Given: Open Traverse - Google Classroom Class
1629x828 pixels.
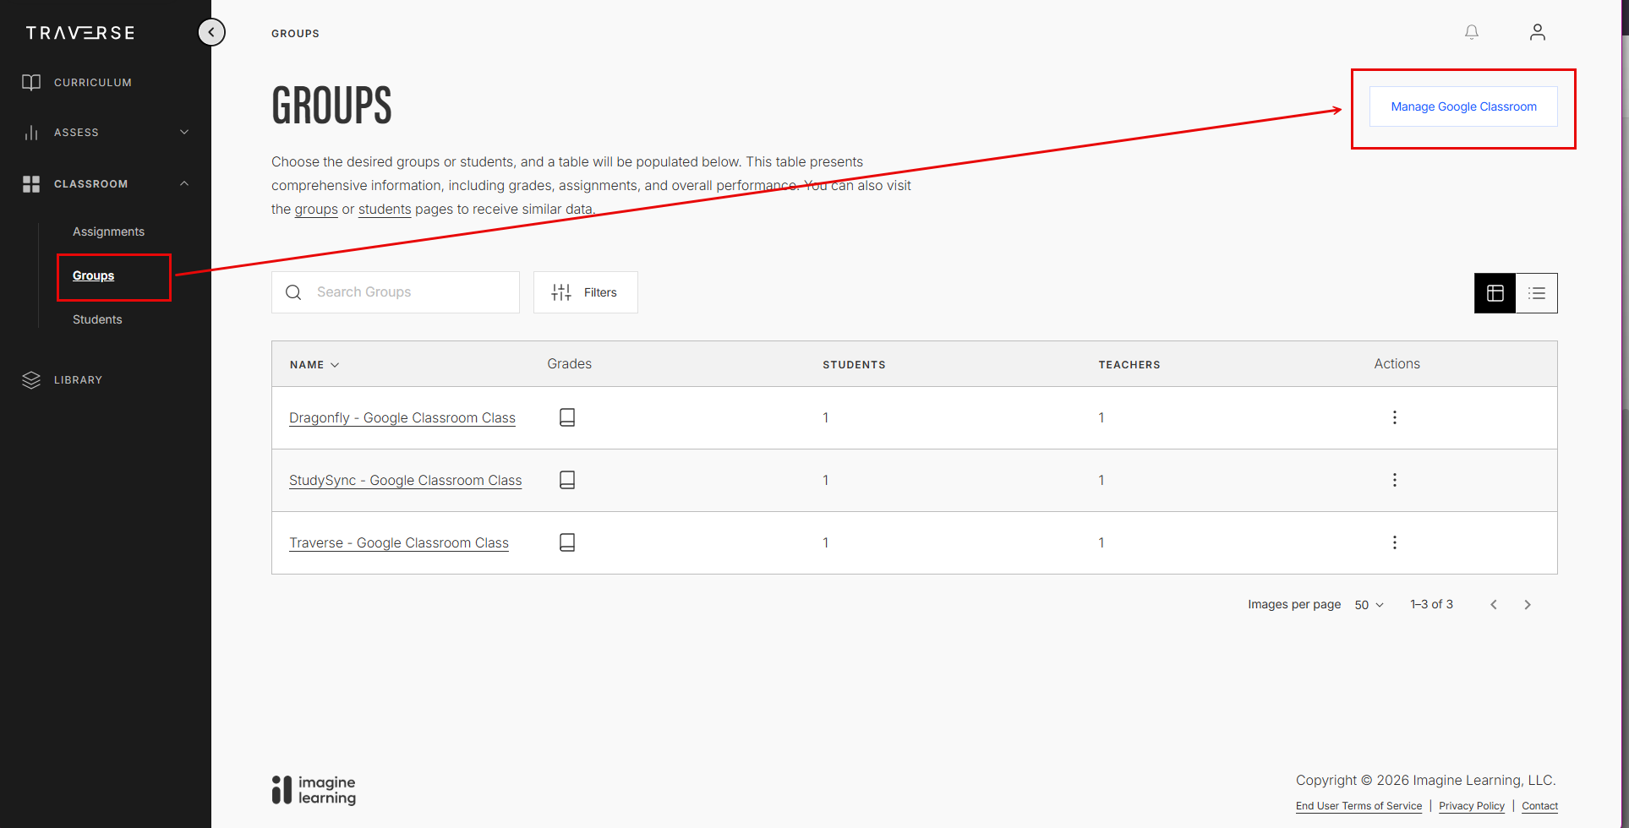Looking at the screenshot, I should point(399,542).
